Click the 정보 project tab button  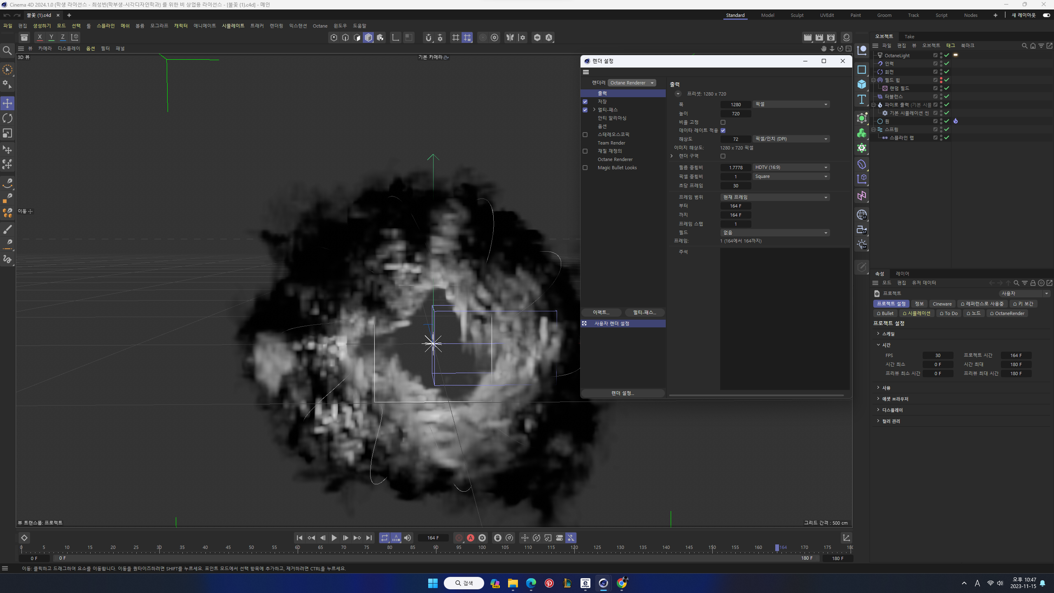pos(919,304)
